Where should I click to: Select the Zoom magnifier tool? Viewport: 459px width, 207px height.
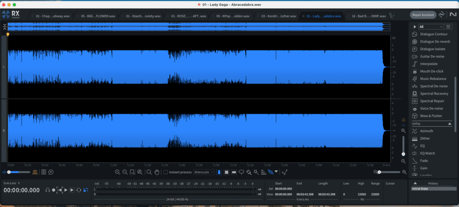coord(149,172)
